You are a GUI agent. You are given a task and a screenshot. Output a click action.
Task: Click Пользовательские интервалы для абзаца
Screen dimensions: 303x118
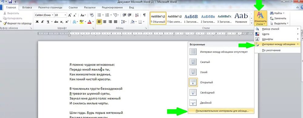click(x=221, y=111)
